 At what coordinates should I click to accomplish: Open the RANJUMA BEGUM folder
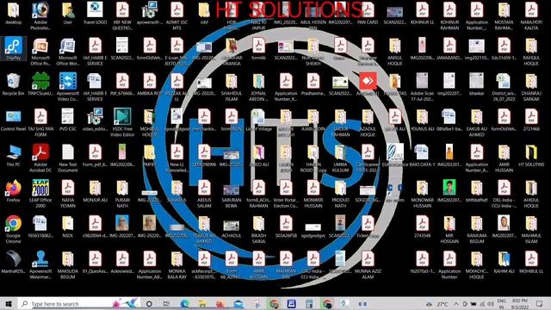476,229
